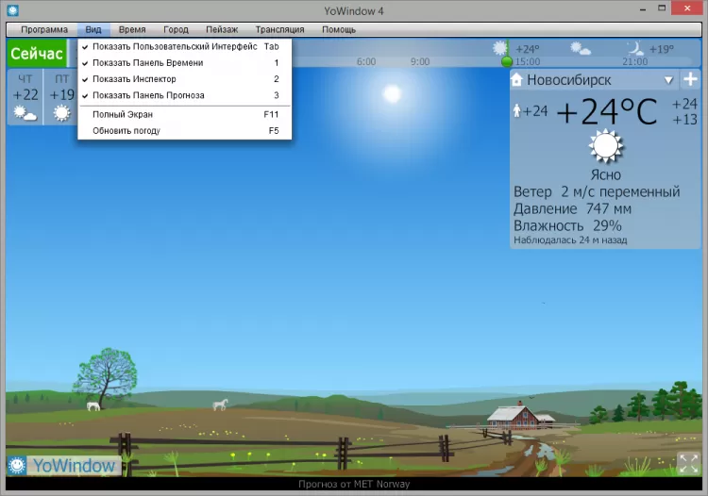The height and width of the screenshot is (496, 708).
Task: Expand the Новосибирск city dropdown arrow
Action: click(x=668, y=80)
